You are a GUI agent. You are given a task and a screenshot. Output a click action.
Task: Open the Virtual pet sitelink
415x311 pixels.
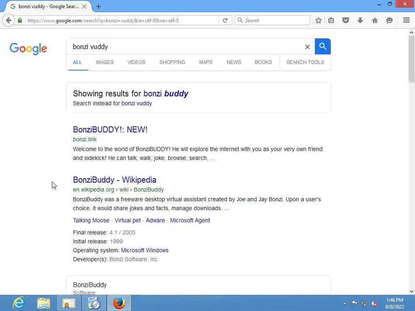128,221
